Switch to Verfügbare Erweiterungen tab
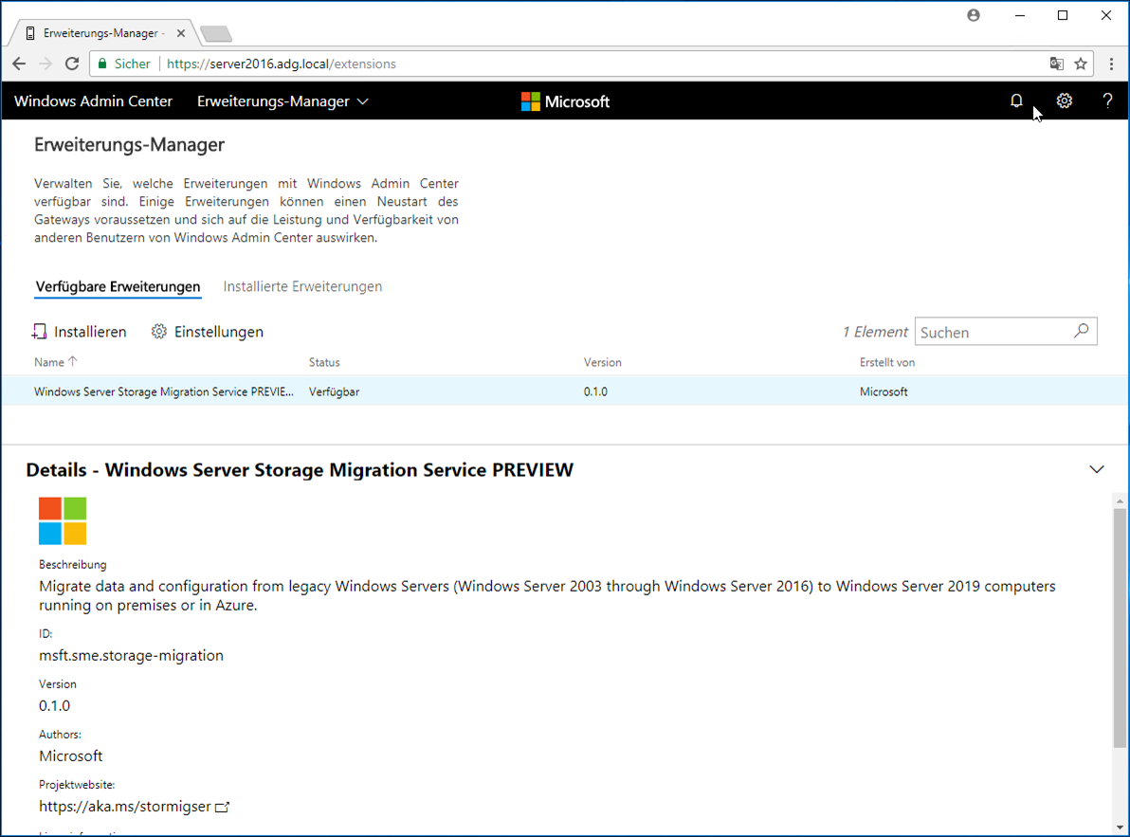 tap(118, 286)
